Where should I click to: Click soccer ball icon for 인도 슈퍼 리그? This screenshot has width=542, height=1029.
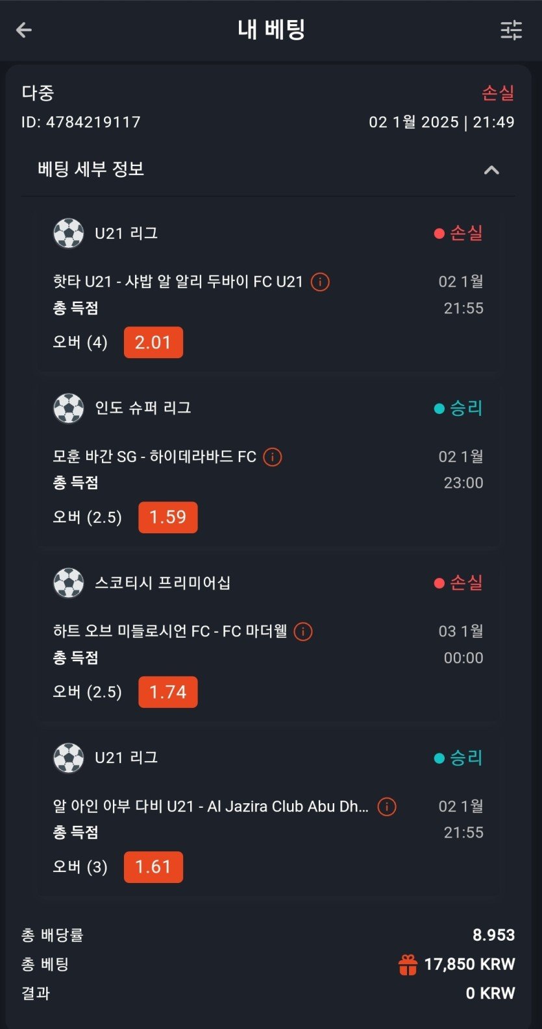[68, 408]
